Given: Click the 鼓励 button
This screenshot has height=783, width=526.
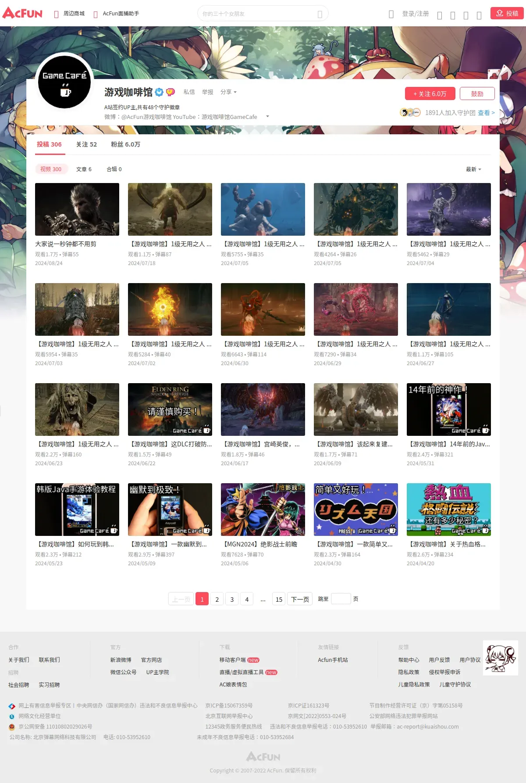Looking at the screenshot, I should [477, 93].
